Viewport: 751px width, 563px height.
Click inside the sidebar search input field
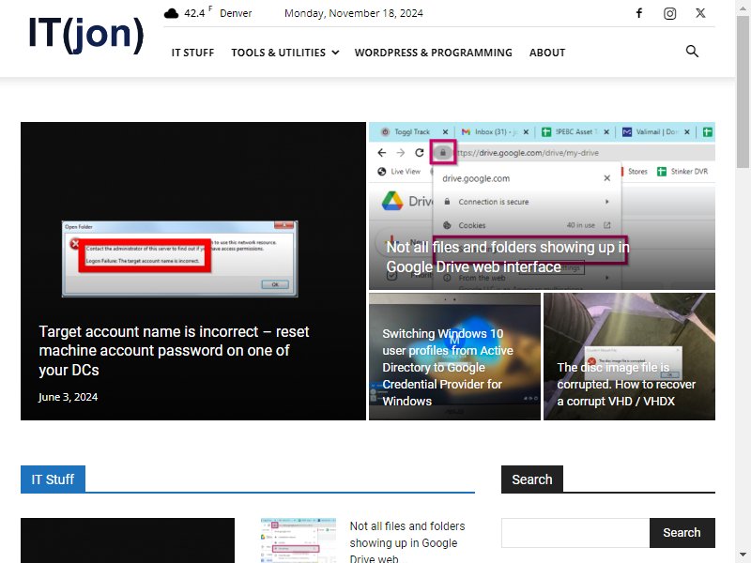575,533
